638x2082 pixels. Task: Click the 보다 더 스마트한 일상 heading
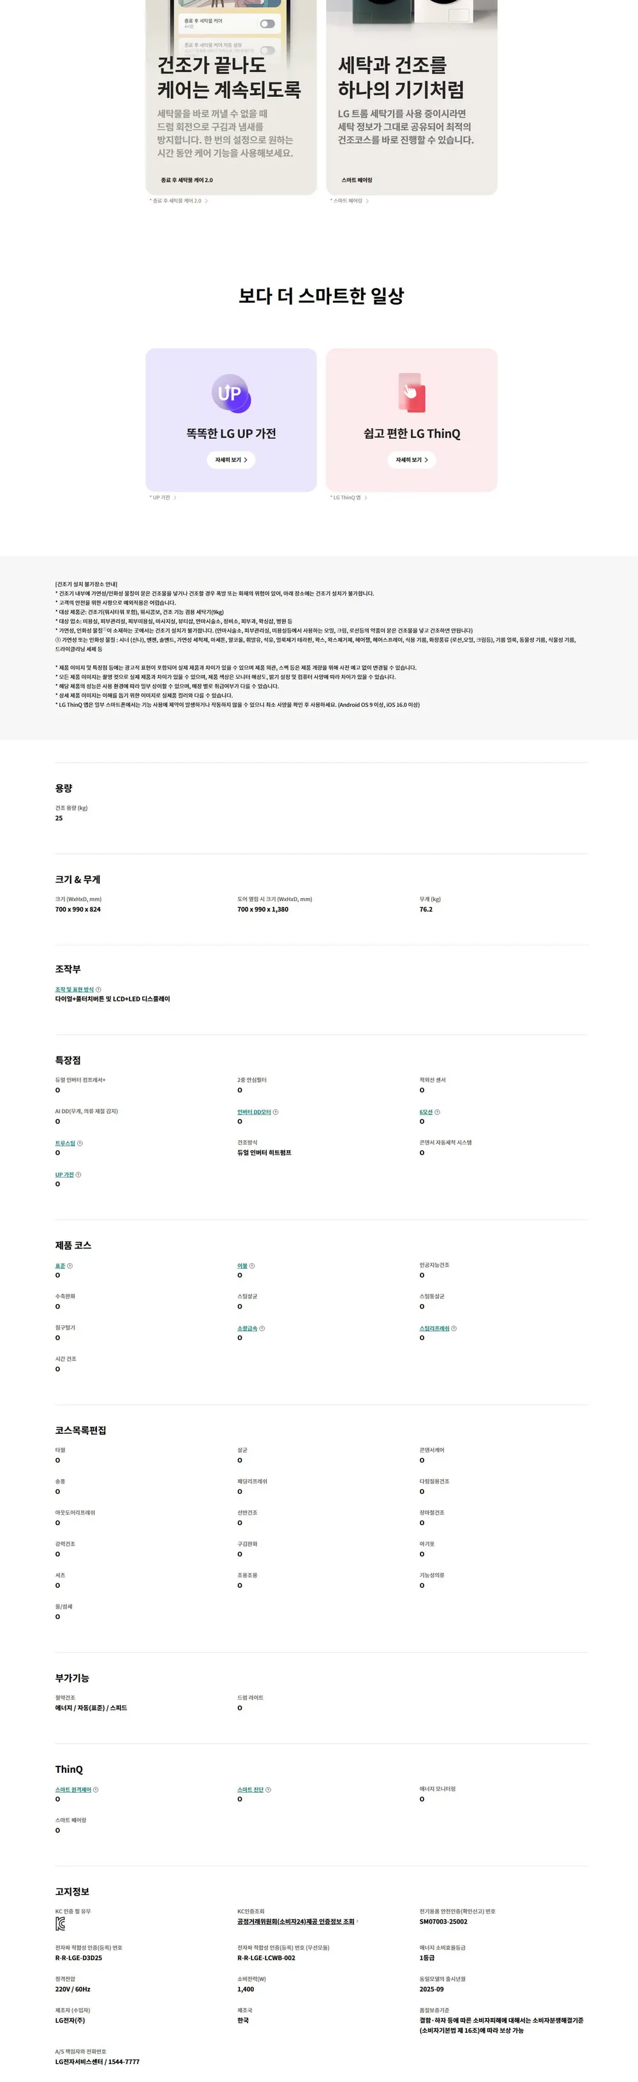tap(322, 296)
